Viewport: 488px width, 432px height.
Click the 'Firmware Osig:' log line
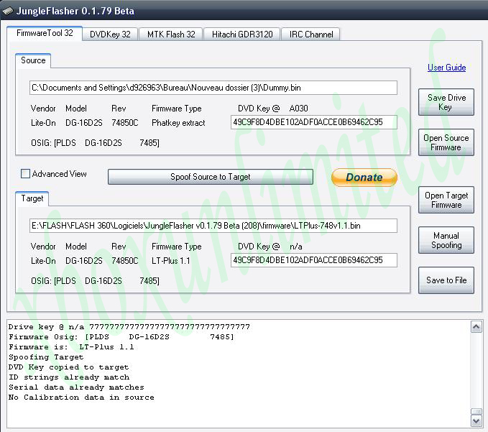121,337
